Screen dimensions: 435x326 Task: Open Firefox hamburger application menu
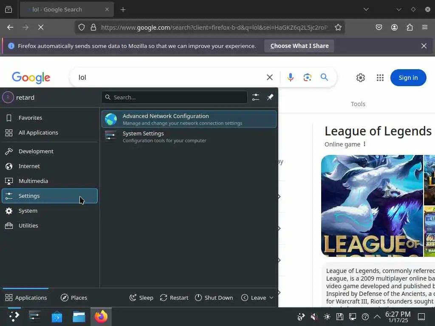[425, 27]
